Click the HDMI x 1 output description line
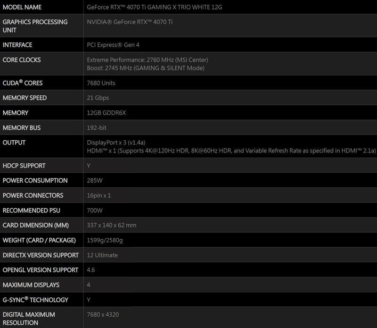This screenshot has width=377, height=328. point(231,151)
